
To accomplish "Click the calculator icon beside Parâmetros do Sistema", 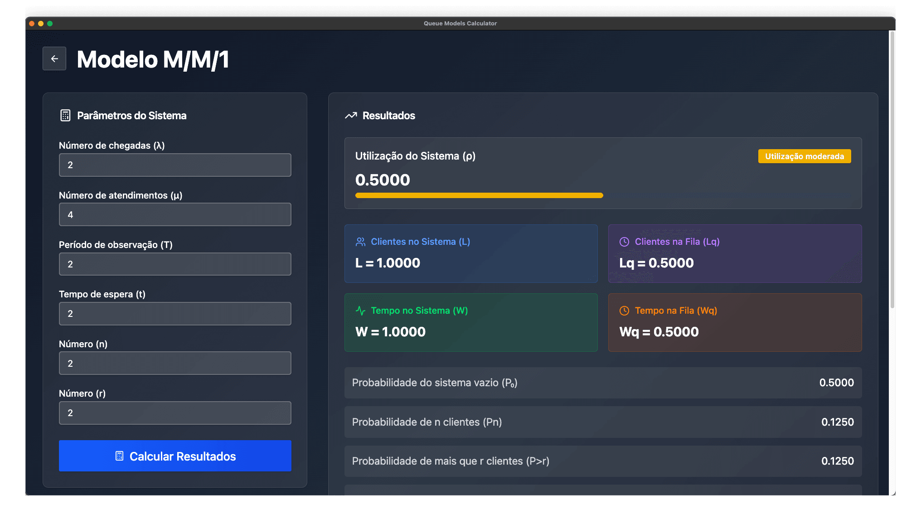I will coord(65,116).
